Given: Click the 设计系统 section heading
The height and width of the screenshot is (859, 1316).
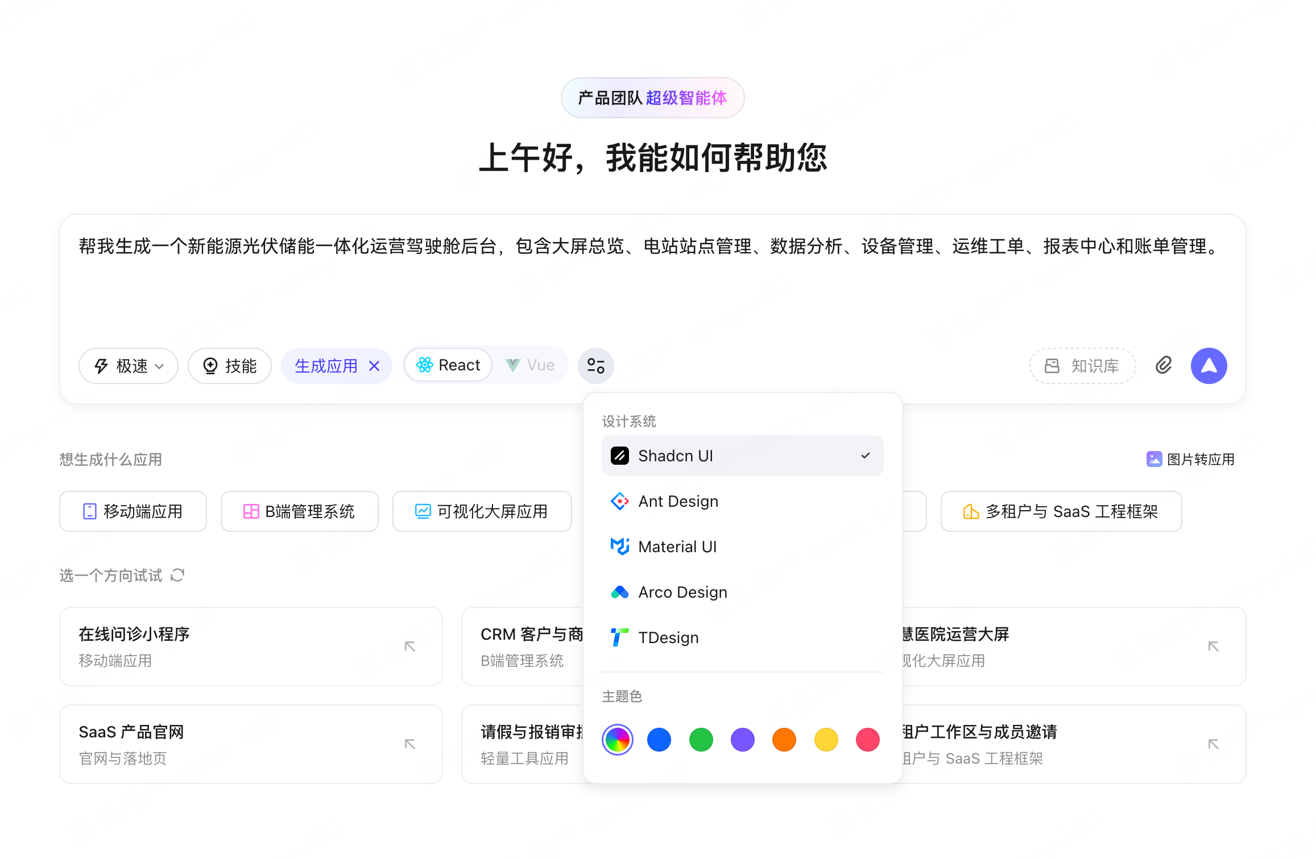Looking at the screenshot, I should tap(629, 421).
